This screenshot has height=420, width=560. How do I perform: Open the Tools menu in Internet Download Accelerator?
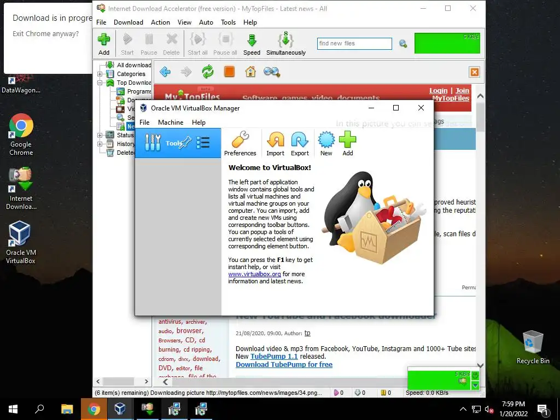pos(228,22)
